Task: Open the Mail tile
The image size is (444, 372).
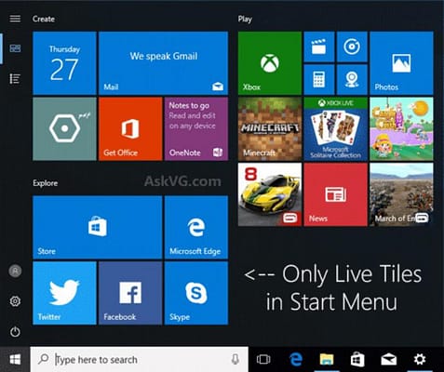Action: point(163,63)
